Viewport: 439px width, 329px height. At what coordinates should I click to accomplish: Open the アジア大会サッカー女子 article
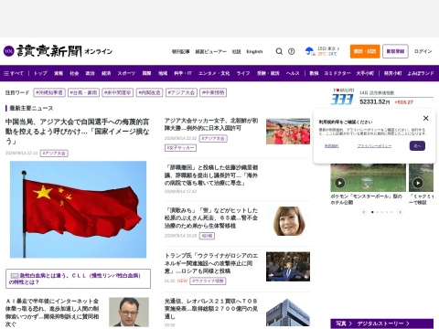coord(211,124)
